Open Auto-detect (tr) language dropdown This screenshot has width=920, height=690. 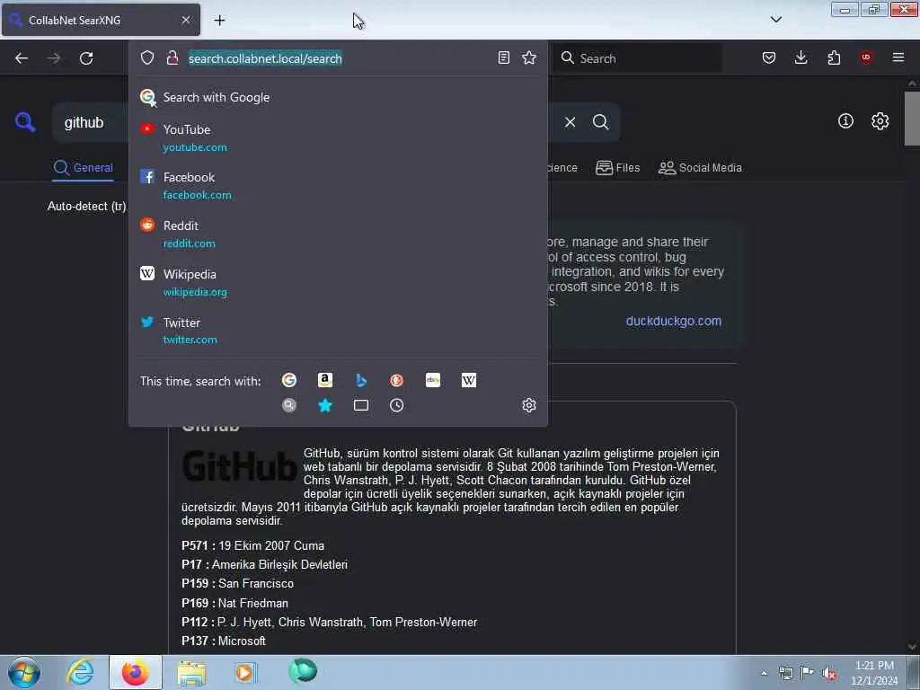[86, 206]
